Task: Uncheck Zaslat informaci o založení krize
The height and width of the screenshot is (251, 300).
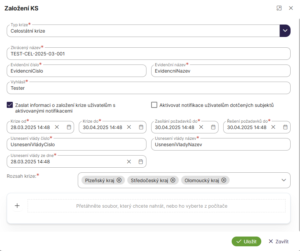Action: [x=10, y=105]
